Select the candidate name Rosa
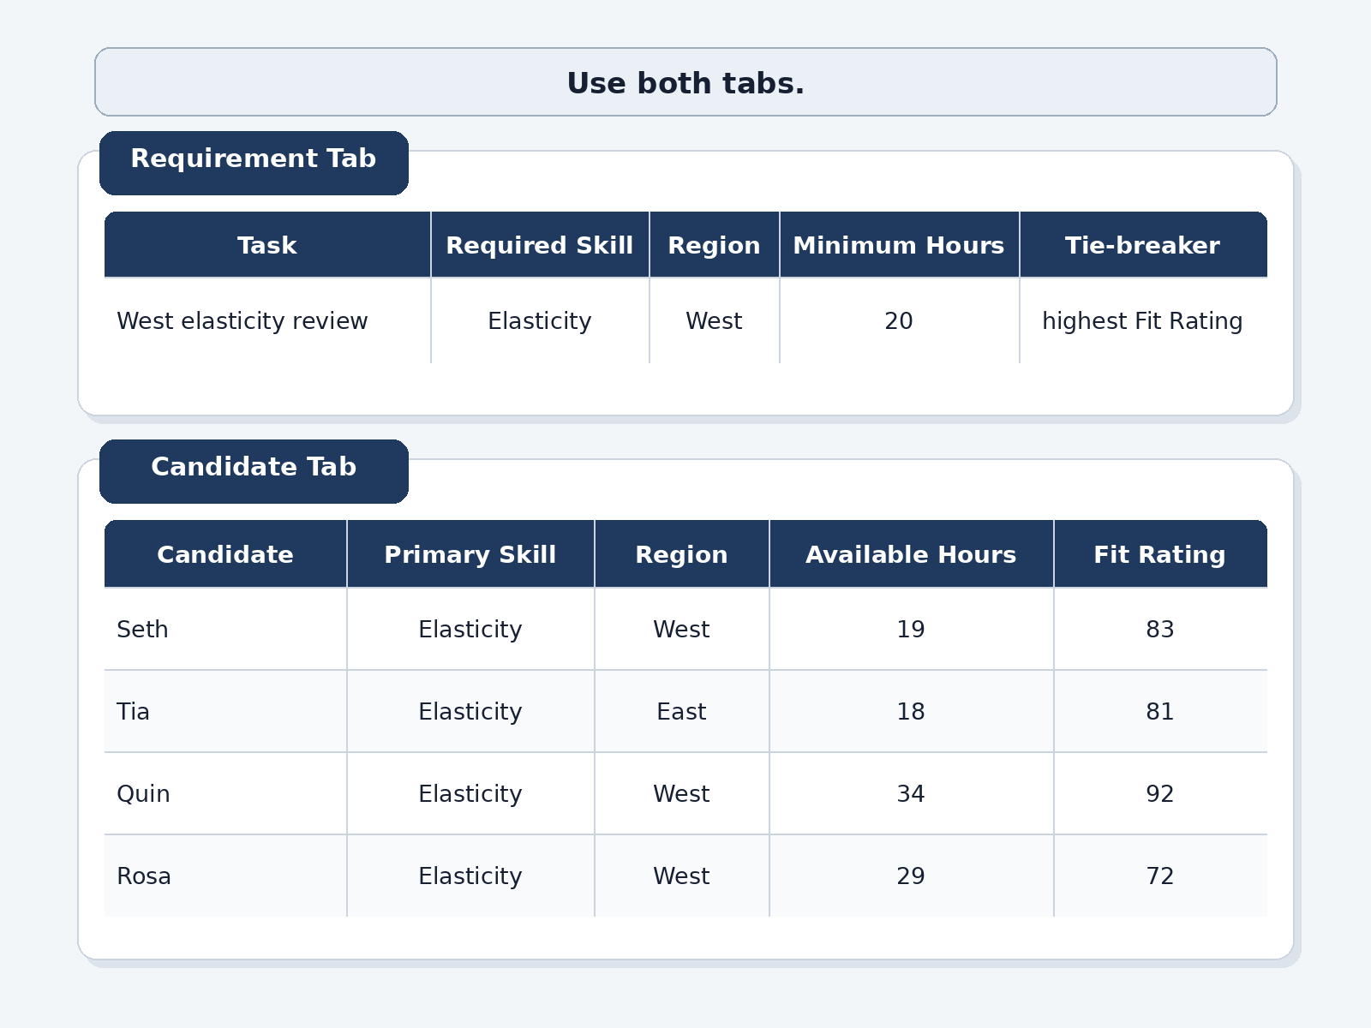Screen dimensions: 1371x1028 click(x=144, y=876)
